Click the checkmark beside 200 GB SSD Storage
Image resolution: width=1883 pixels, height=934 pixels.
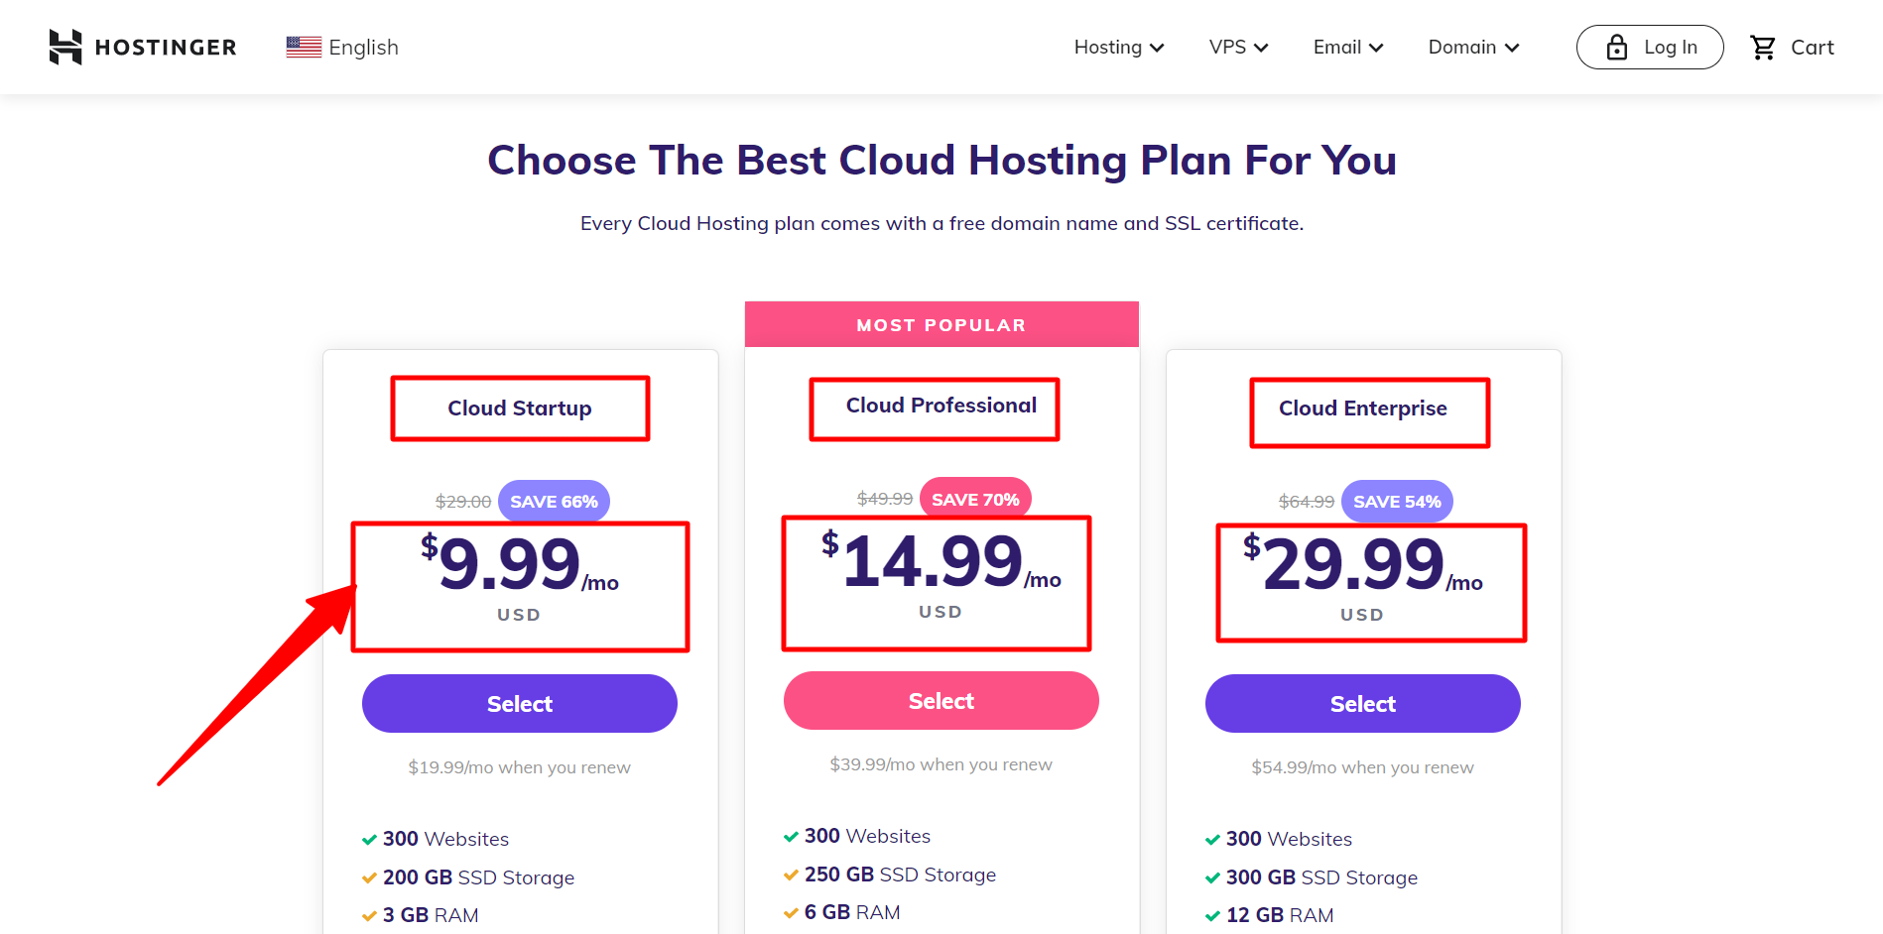pos(369,878)
